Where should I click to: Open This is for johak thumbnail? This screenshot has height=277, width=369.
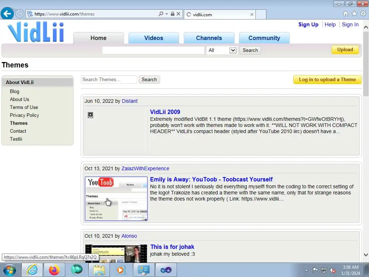coord(116,254)
